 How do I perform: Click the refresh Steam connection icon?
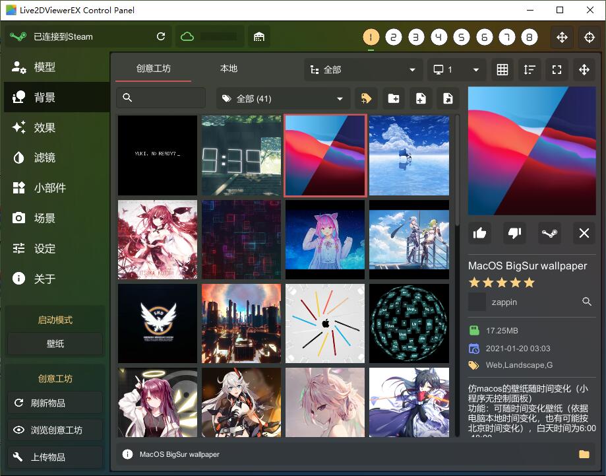pos(161,37)
